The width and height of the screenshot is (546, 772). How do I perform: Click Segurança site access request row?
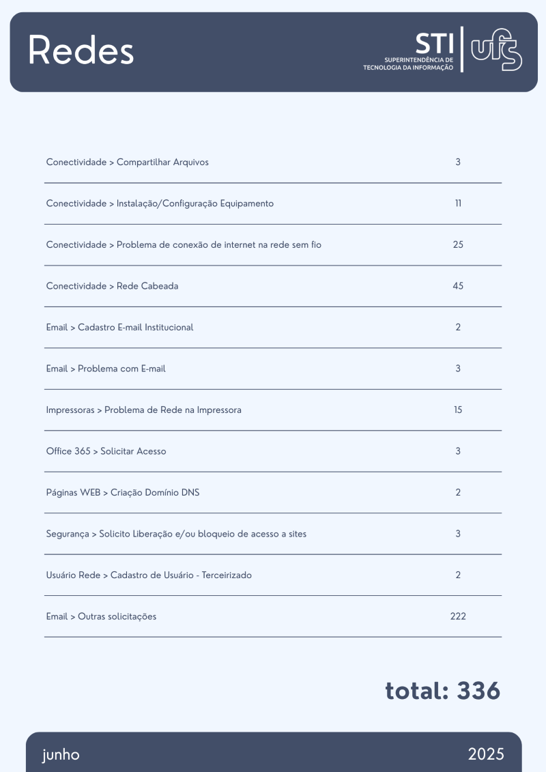click(x=176, y=534)
